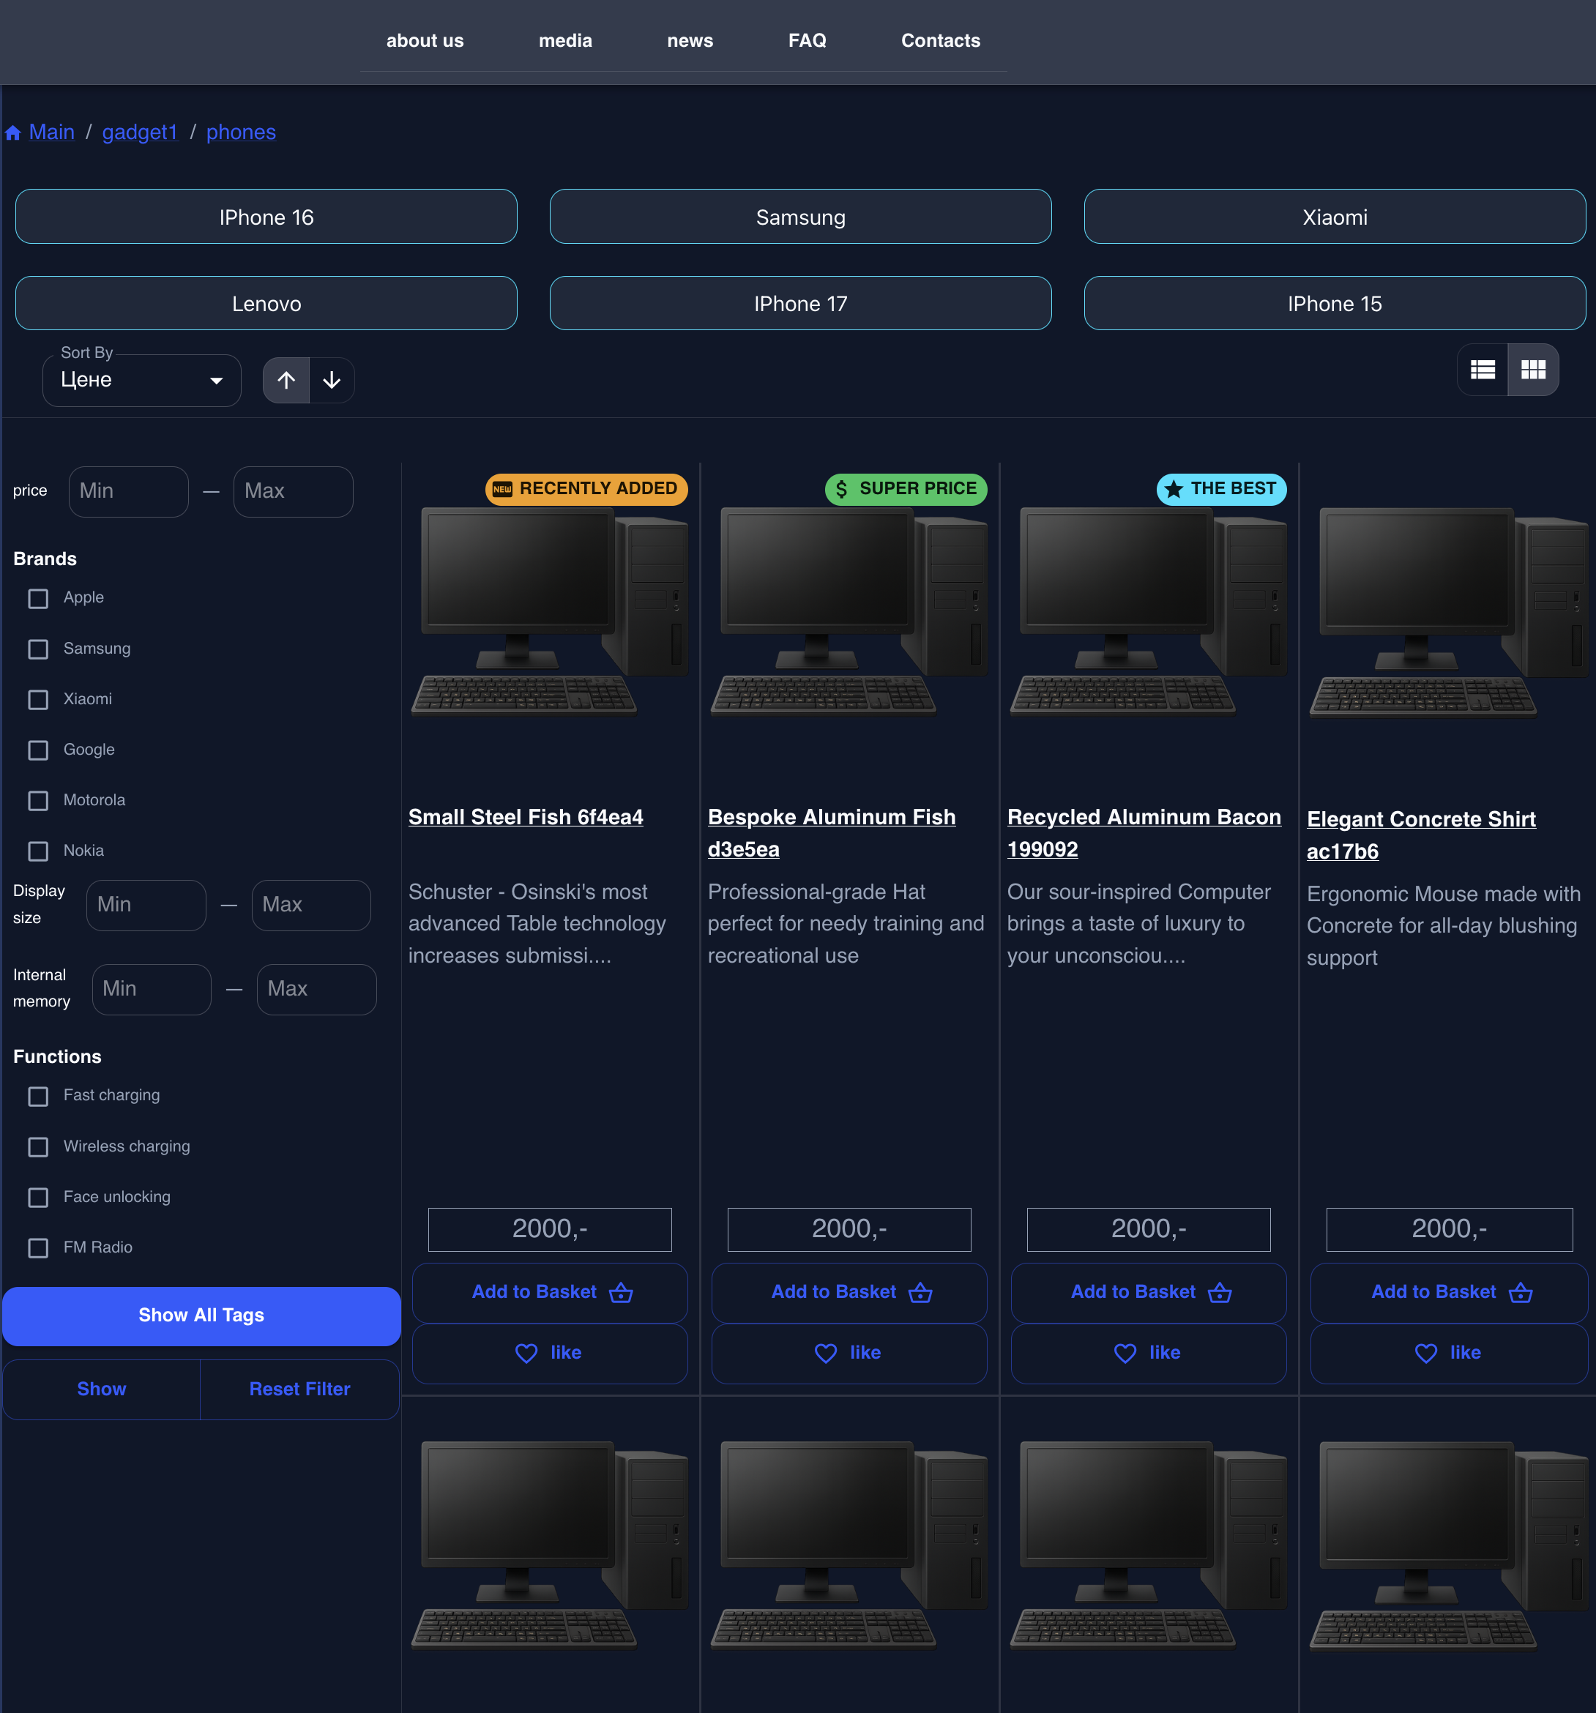Screen dimensions: 1596x1713
Task: Click Reset Filter button
Action: [300, 1389]
